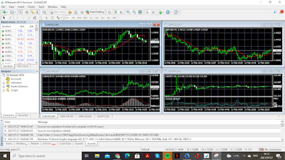Open the Fibonacci retracement tool

pyautogui.click(x=41, y=17)
